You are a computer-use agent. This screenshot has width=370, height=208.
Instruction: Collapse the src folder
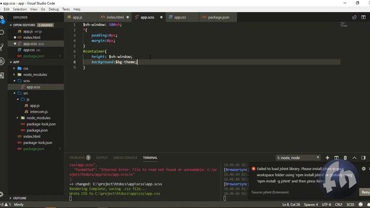[14, 93]
